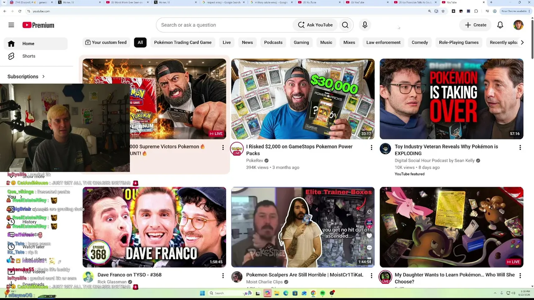Open the Pokemon Scalpers Are Still Horrible title
534x300 pixels.
(305, 275)
